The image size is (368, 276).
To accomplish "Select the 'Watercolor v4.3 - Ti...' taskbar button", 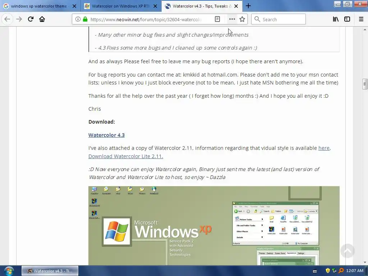I will [x=50, y=271].
